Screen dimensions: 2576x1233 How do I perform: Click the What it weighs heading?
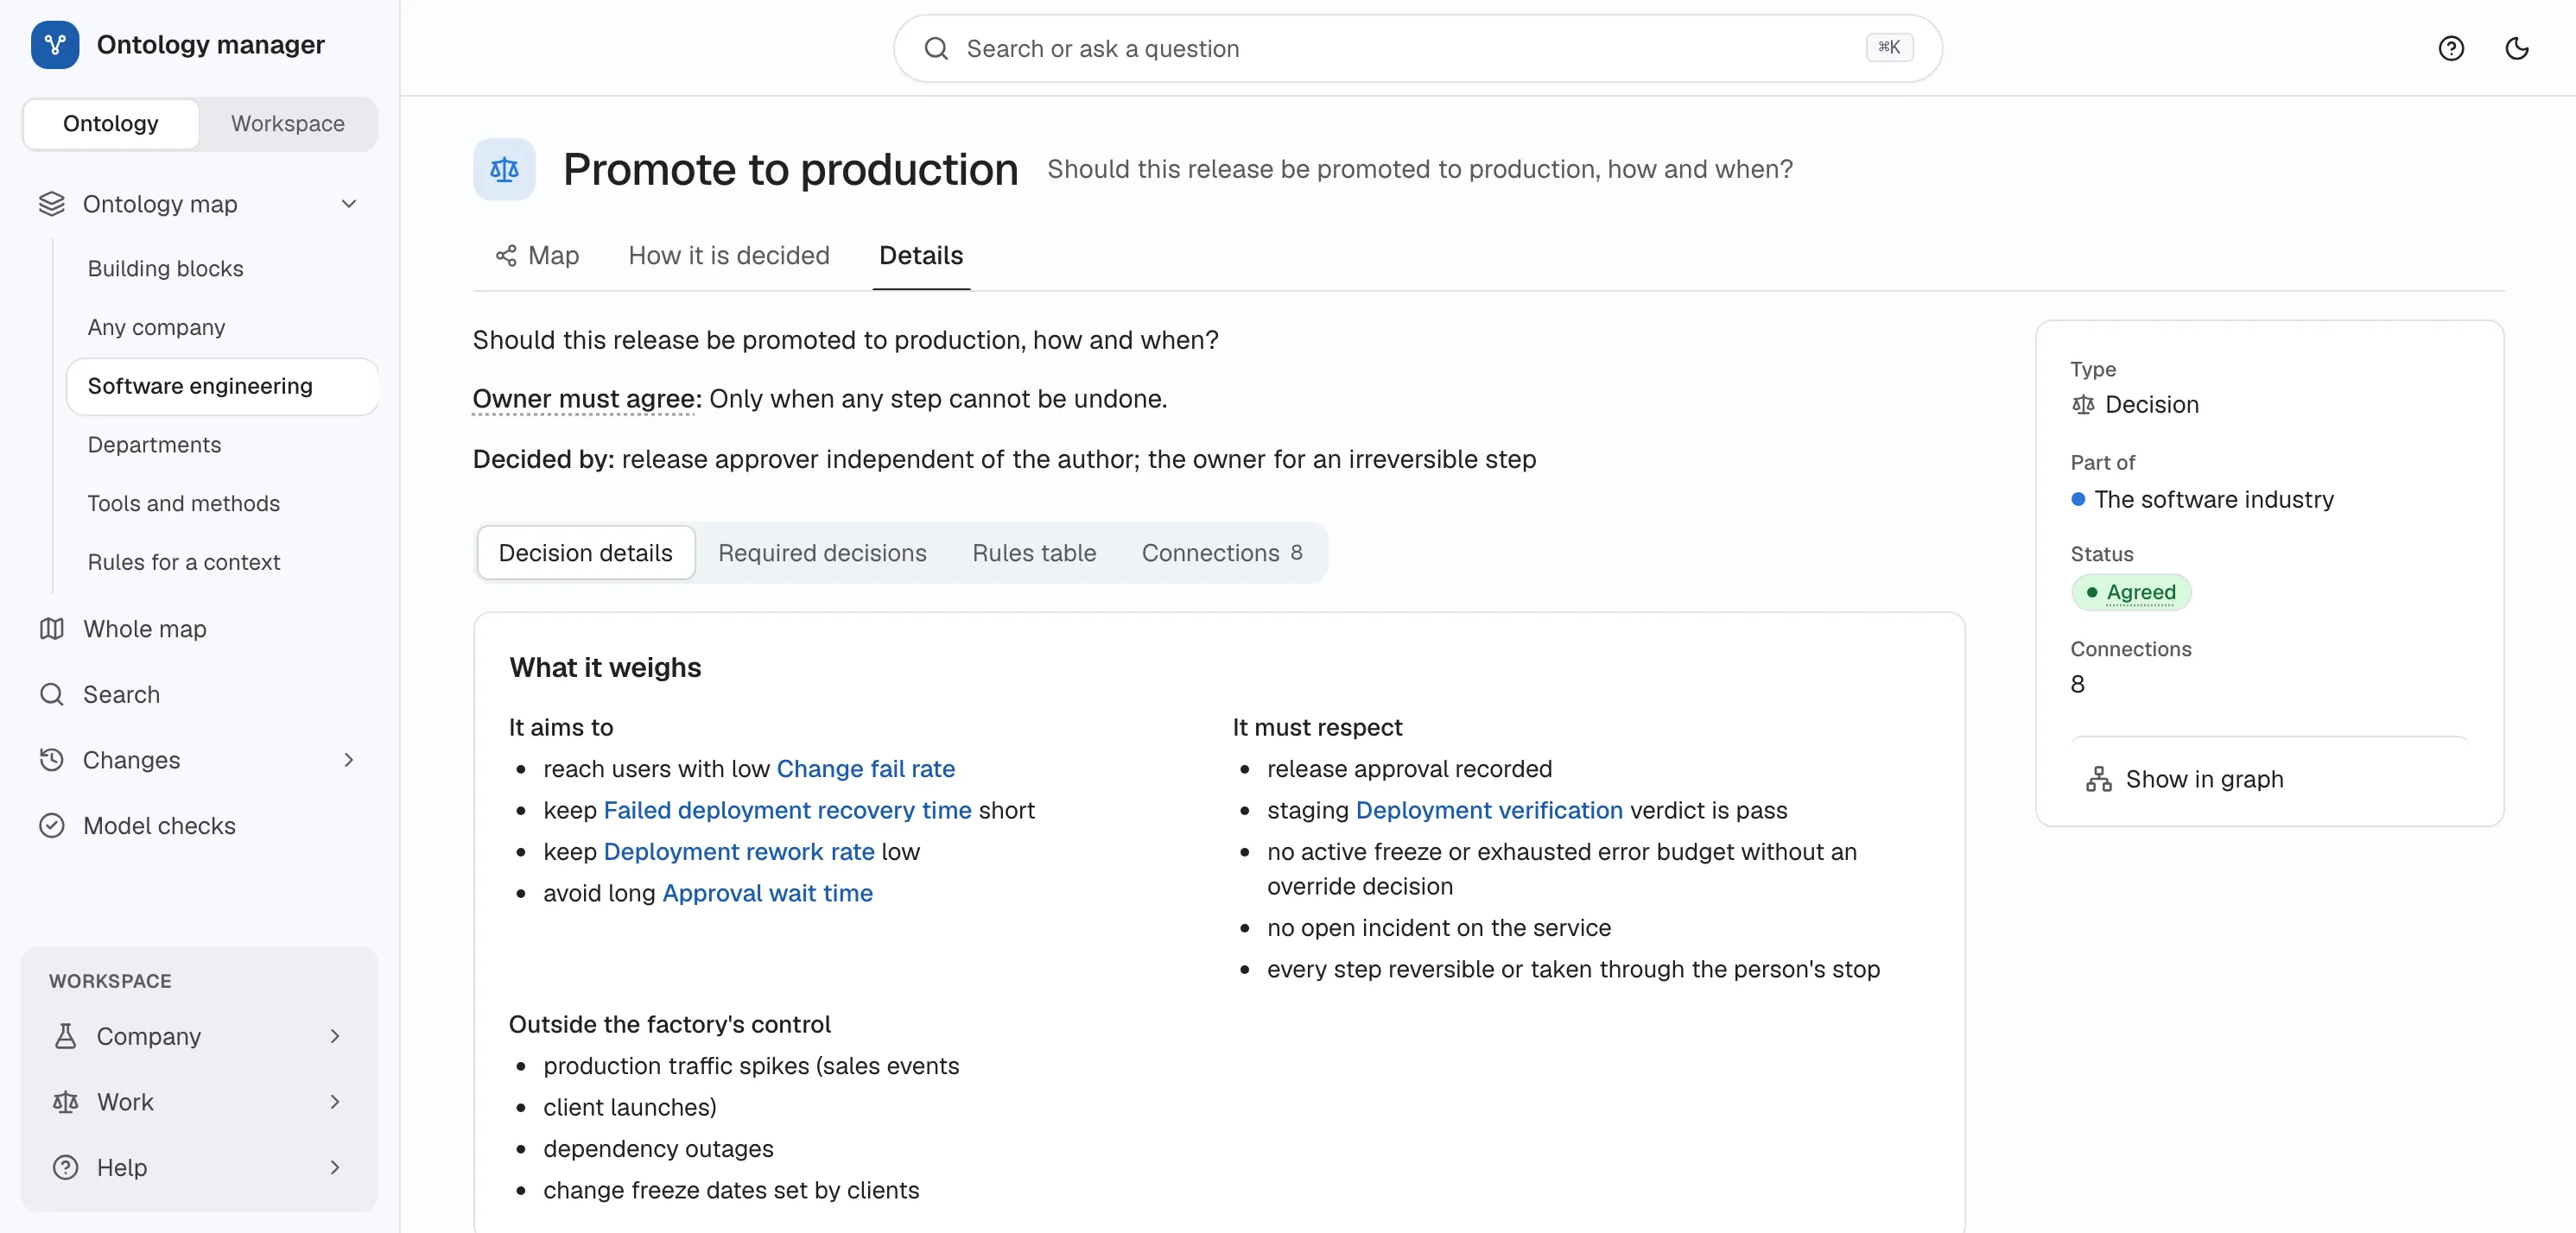tap(605, 667)
